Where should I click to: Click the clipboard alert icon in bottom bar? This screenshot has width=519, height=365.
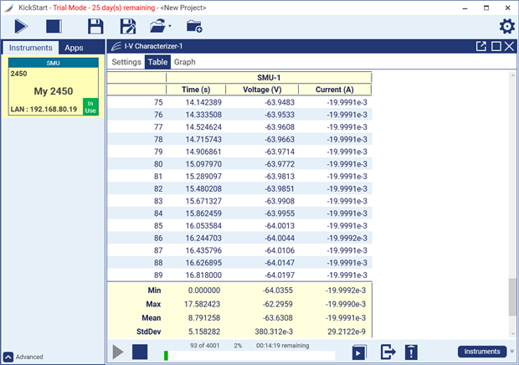point(411,352)
